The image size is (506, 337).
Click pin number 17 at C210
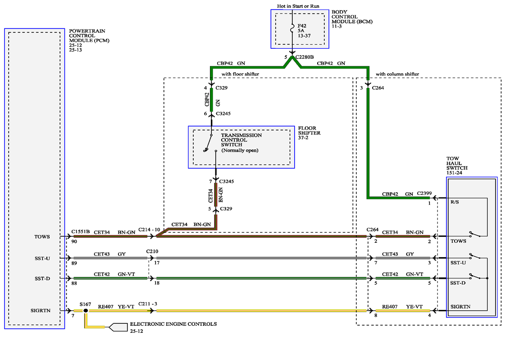pyautogui.click(x=157, y=263)
